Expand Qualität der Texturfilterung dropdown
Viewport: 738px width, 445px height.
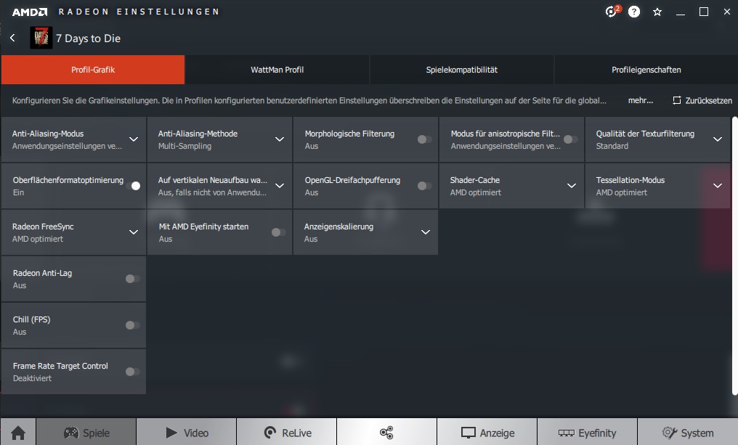(x=717, y=139)
